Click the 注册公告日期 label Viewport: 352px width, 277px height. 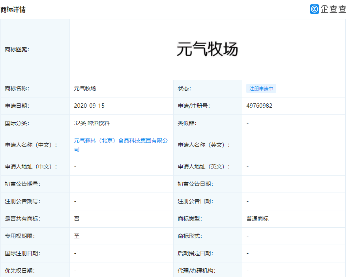point(195,201)
